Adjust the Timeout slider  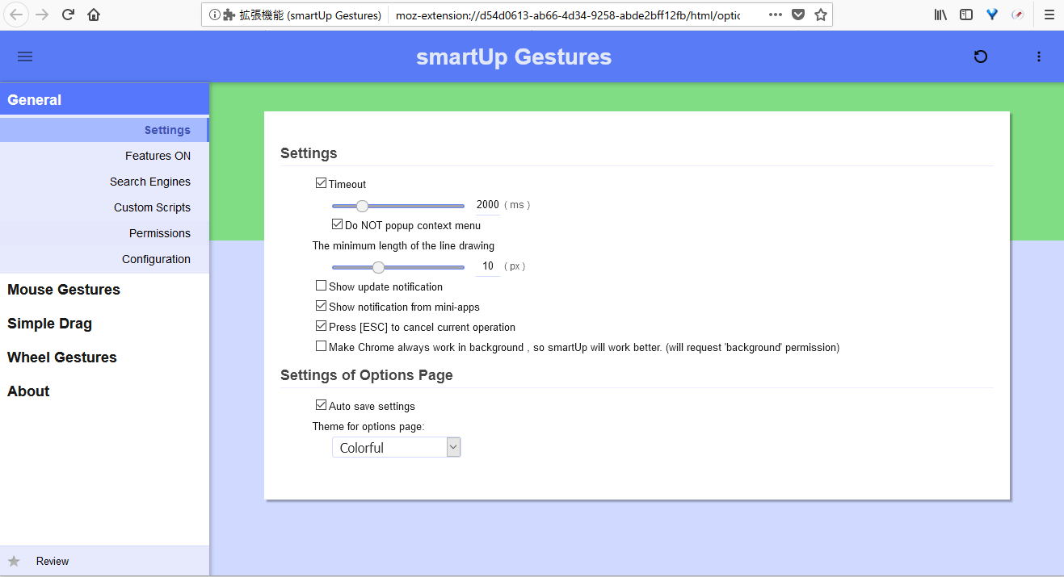coord(398,206)
